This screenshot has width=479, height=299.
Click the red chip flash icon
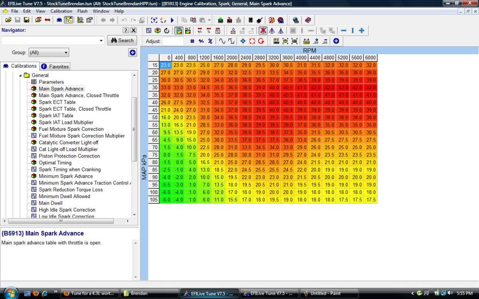[229, 20]
